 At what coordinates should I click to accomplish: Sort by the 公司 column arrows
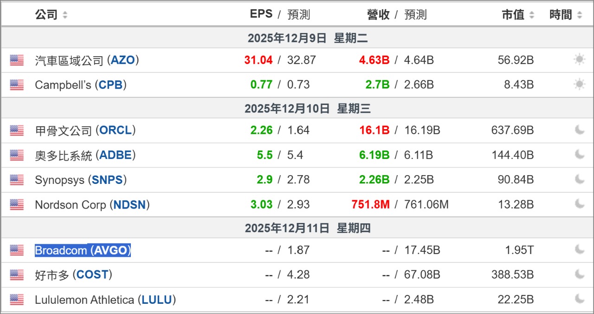pyautogui.click(x=65, y=15)
